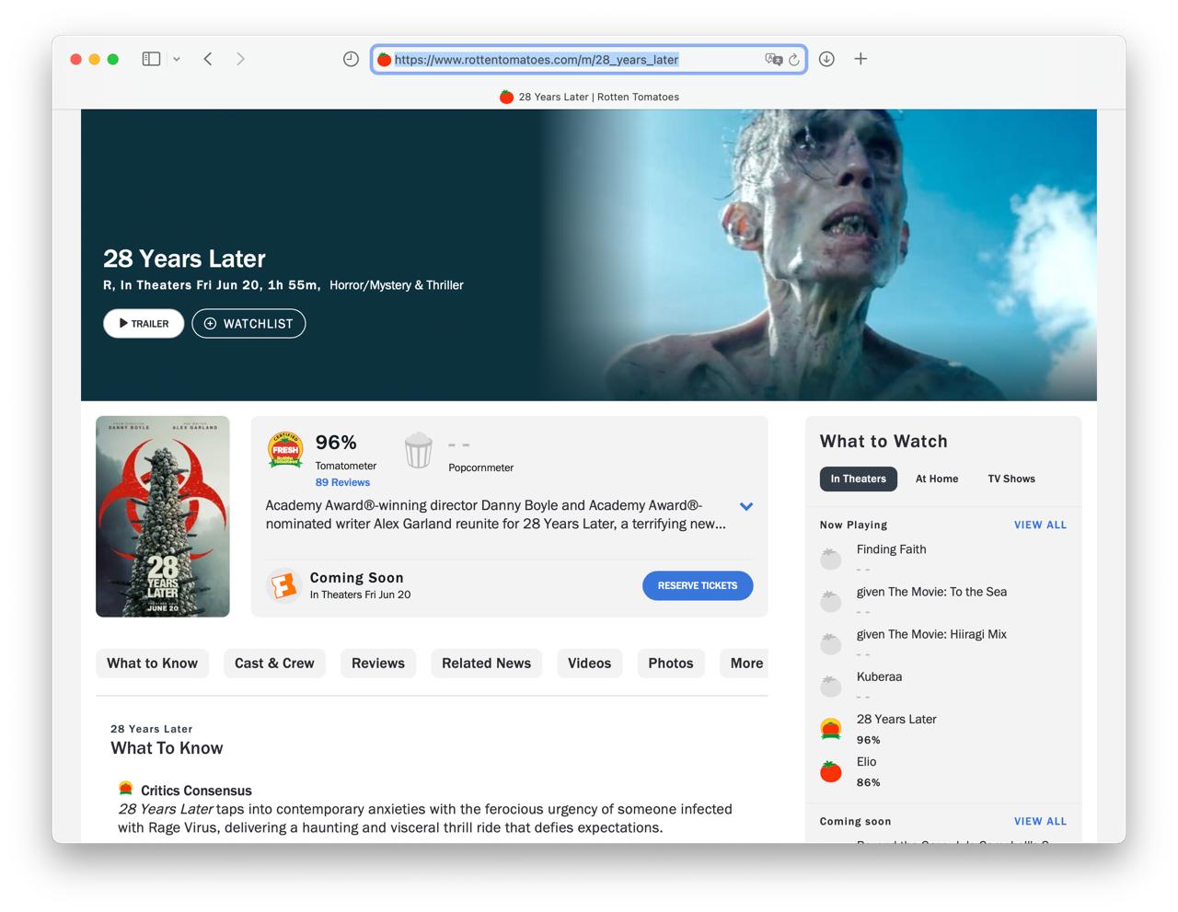
Task: Click the Fandango logo icon
Action: pos(284,585)
